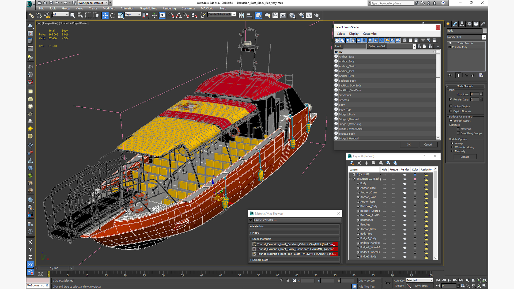Toggle Smooth Result checkbox in TurboSmooth
This screenshot has height=289, width=514.
click(x=451, y=120)
